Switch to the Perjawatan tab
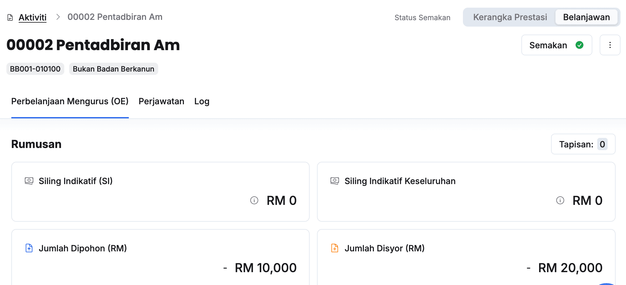 click(x=161, y=101)
